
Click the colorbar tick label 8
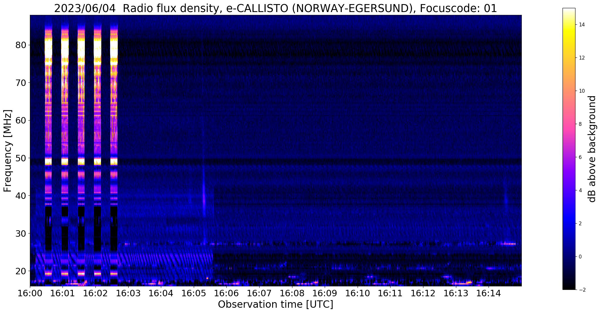(580, 124)
